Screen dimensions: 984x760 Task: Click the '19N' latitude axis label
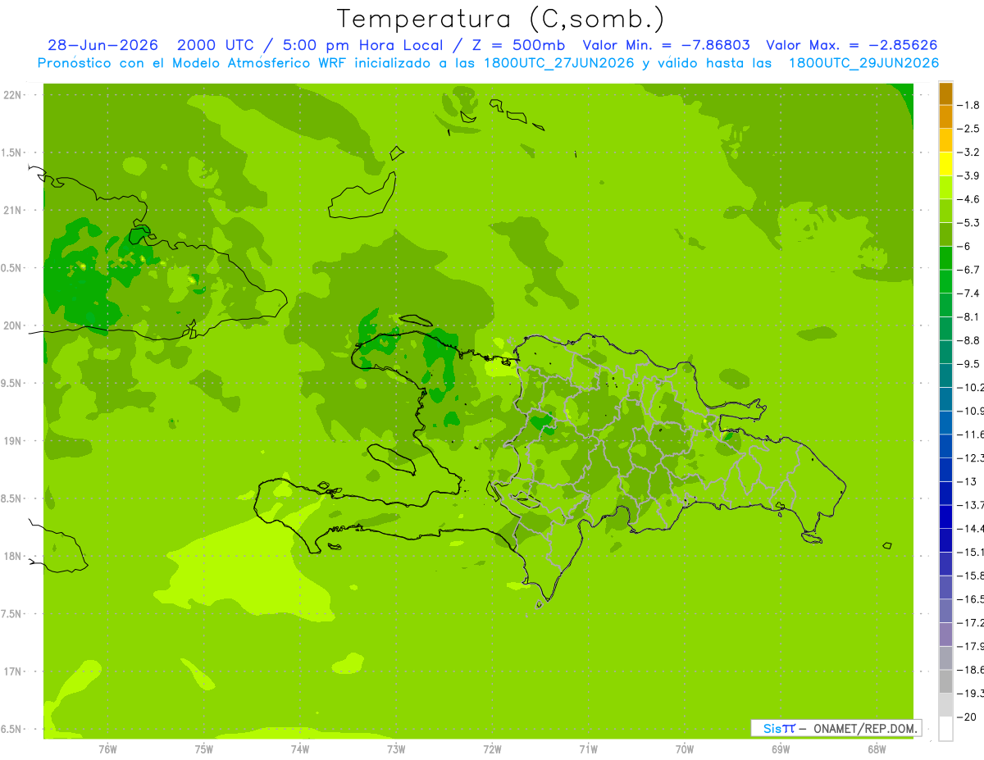12,441
